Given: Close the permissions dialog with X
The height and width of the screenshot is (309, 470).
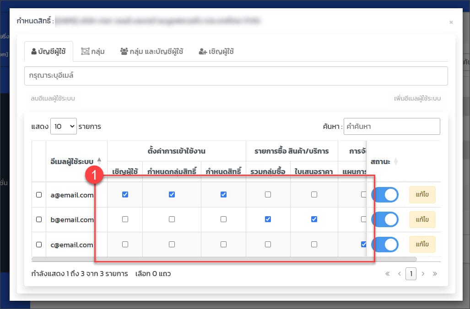Looking at the screenshot, I should tap(451, 22).
